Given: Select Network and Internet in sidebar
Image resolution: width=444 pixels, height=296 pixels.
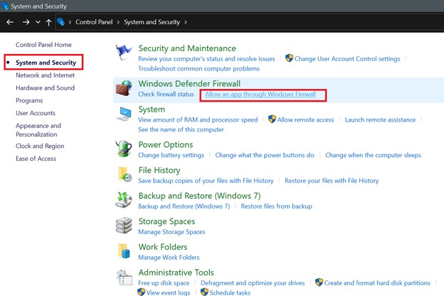Looking at the screenshot, I should [x=46, y=75].
